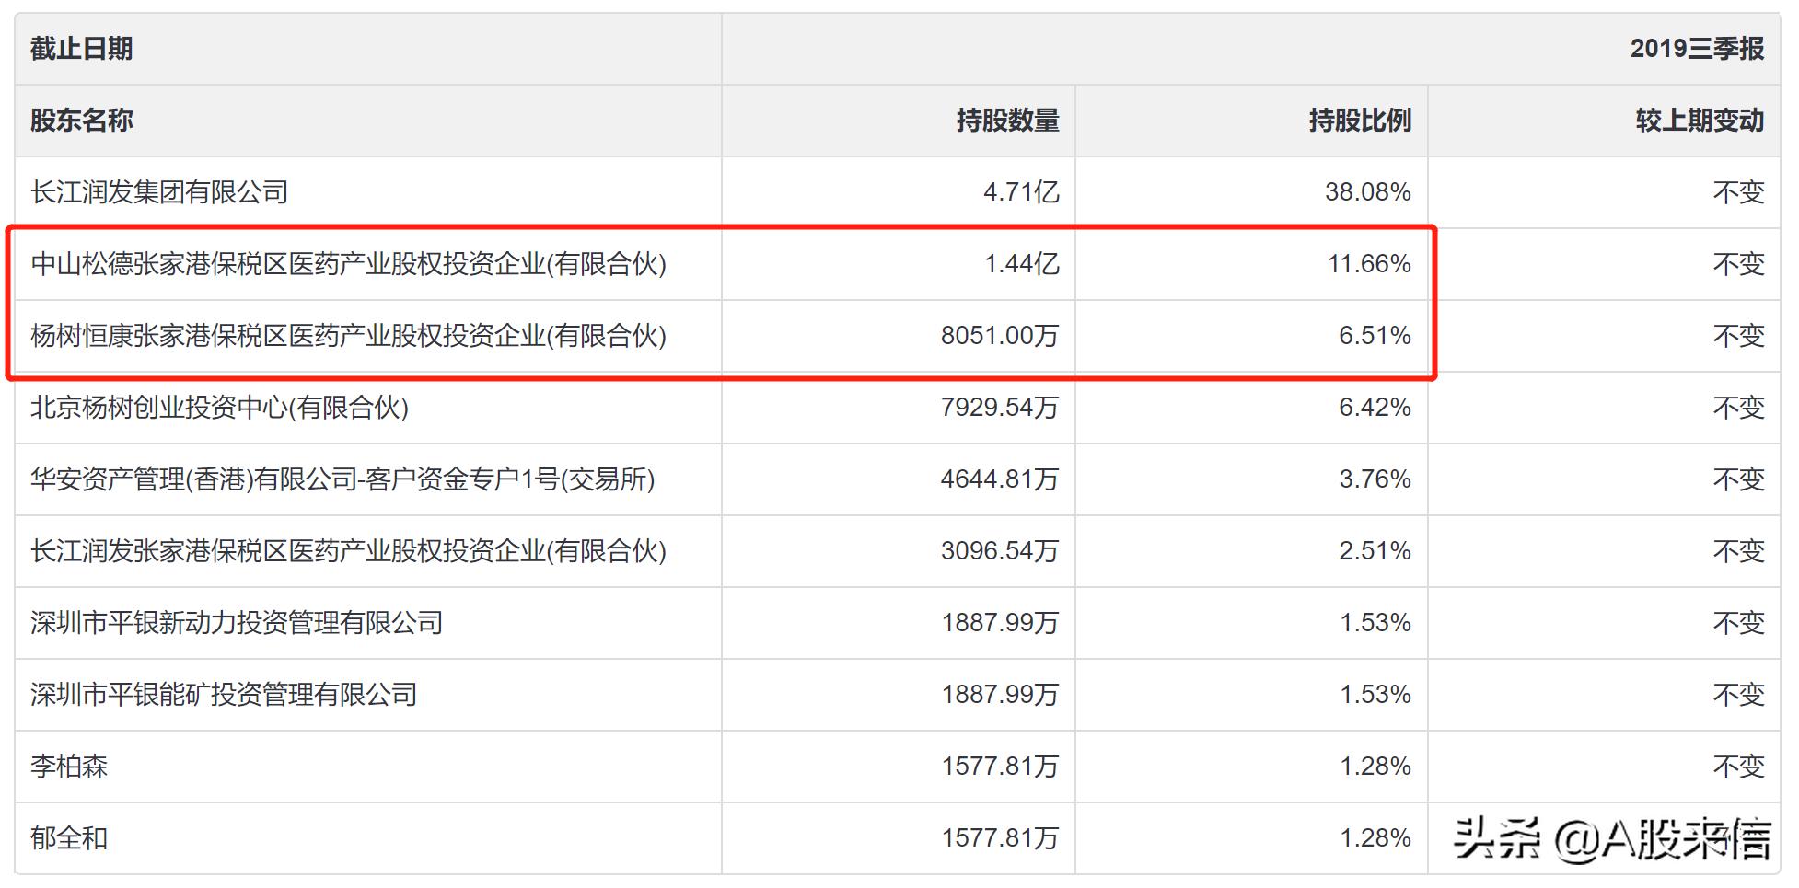
Task: Click the 股东名称 column header
Action: pyautogui.click(x=82, y=121)
